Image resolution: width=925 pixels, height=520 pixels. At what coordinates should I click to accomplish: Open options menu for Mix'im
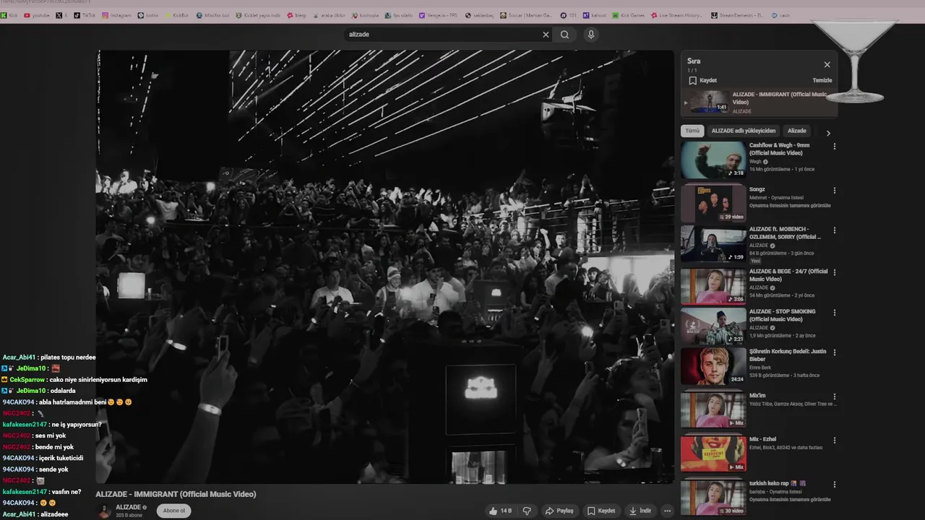point(834,396)
